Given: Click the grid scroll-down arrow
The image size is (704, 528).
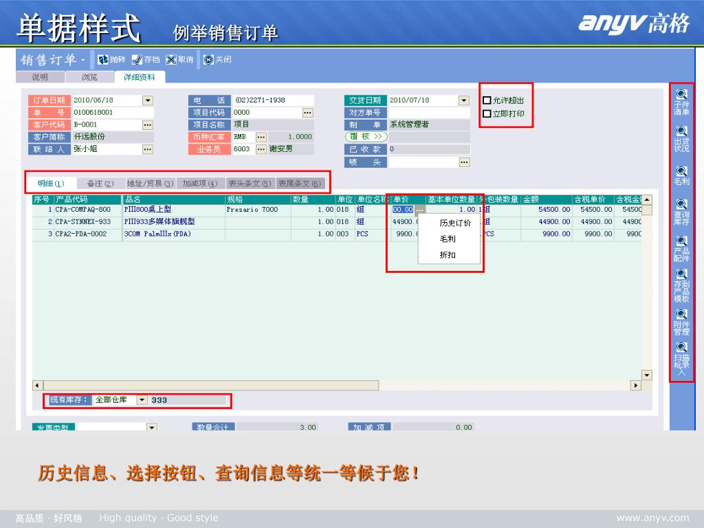Looking at the screenshot, I should [x=646, y=375].
